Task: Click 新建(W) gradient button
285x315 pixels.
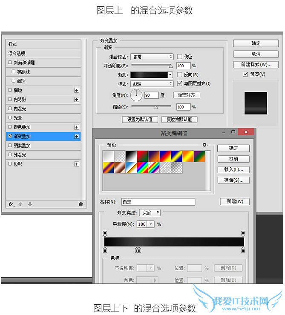Action: tap(235, 201)
